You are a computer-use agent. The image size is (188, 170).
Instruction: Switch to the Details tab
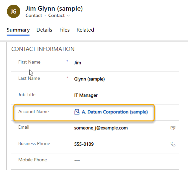point(44,30)
